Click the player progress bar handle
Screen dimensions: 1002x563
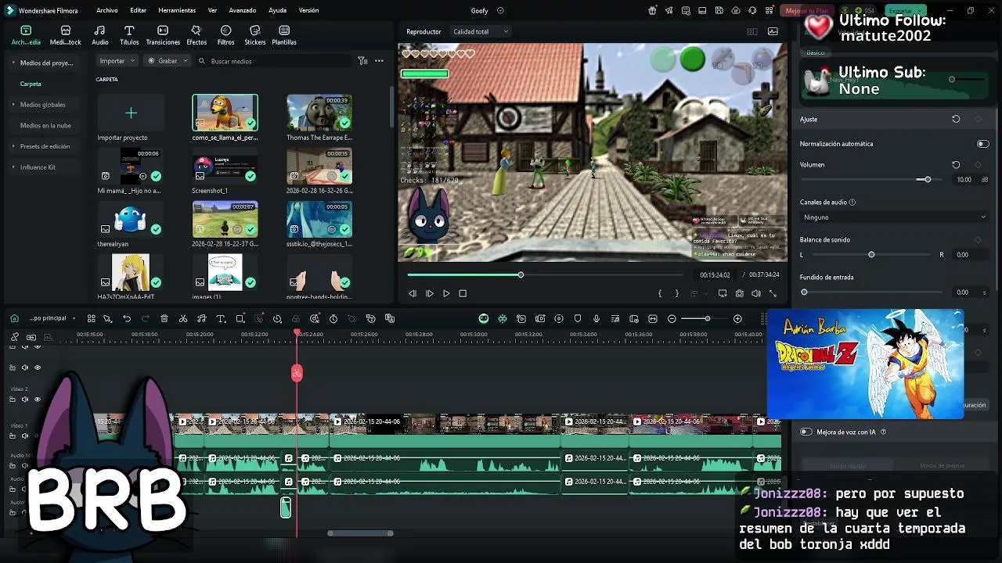521,274
